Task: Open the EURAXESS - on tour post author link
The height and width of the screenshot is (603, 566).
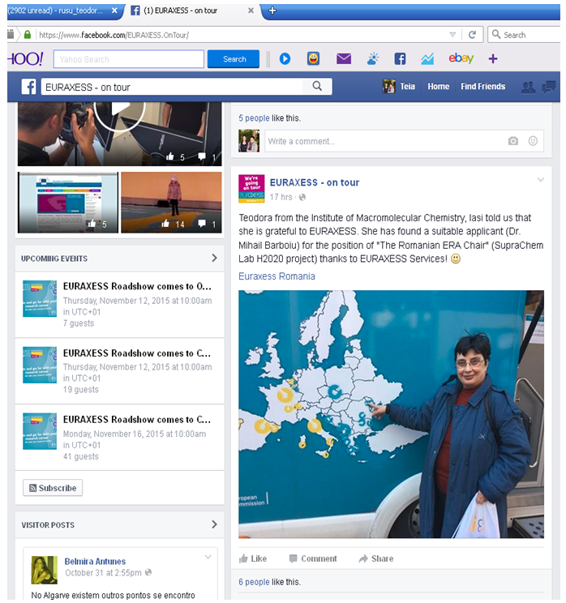Action: tap(315, 182)
